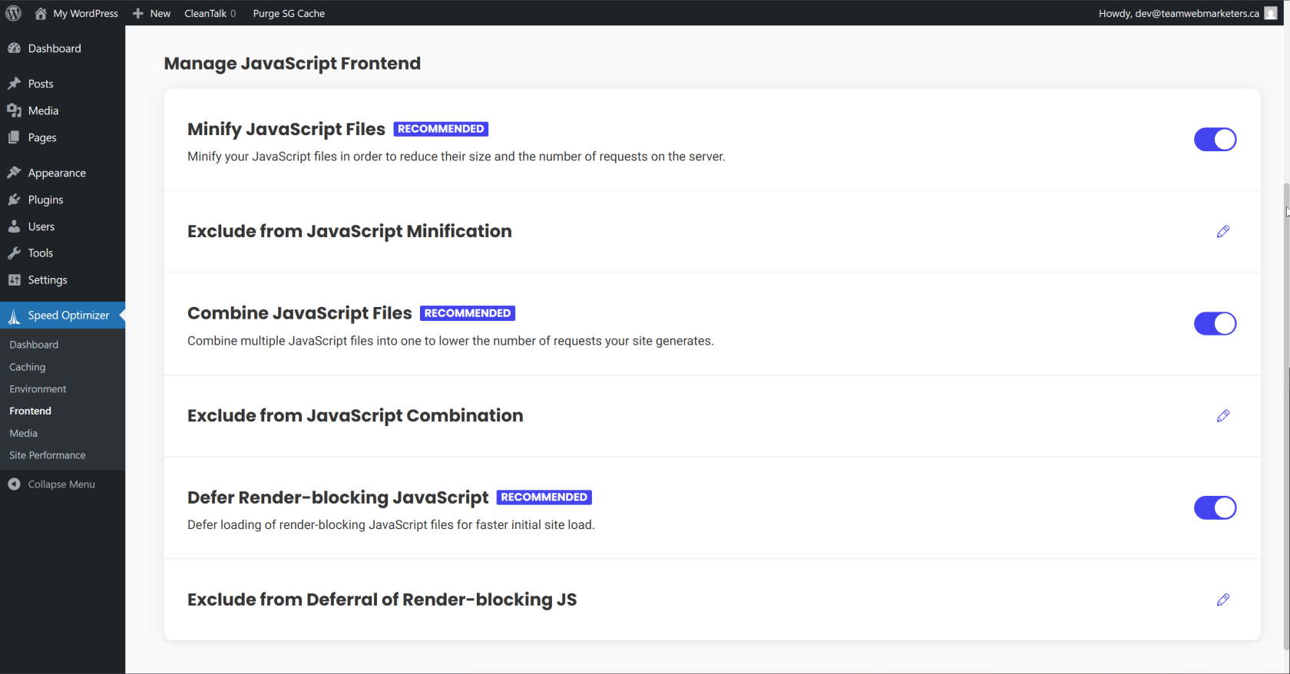Viewport: 1290px width, 674px height.
Task: Click the plus icon next to New
Action: [x=138, y=13]
